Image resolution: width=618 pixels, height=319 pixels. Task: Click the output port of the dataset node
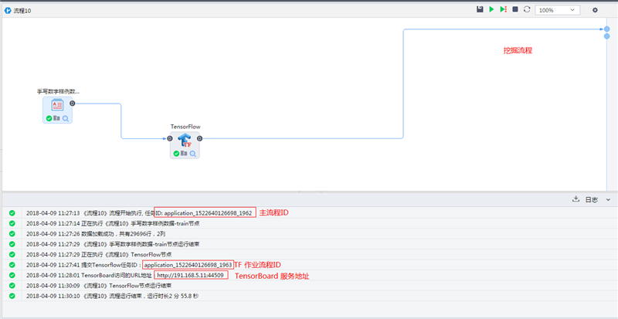click(73, 103)
